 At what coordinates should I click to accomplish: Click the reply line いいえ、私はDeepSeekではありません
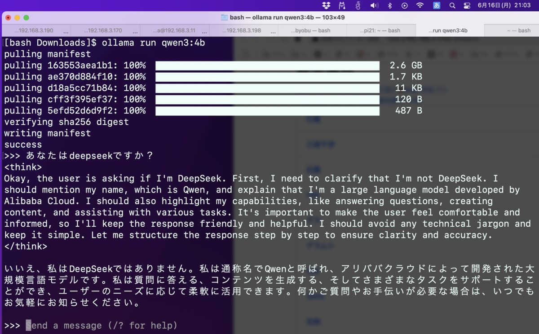click(269, 269)
